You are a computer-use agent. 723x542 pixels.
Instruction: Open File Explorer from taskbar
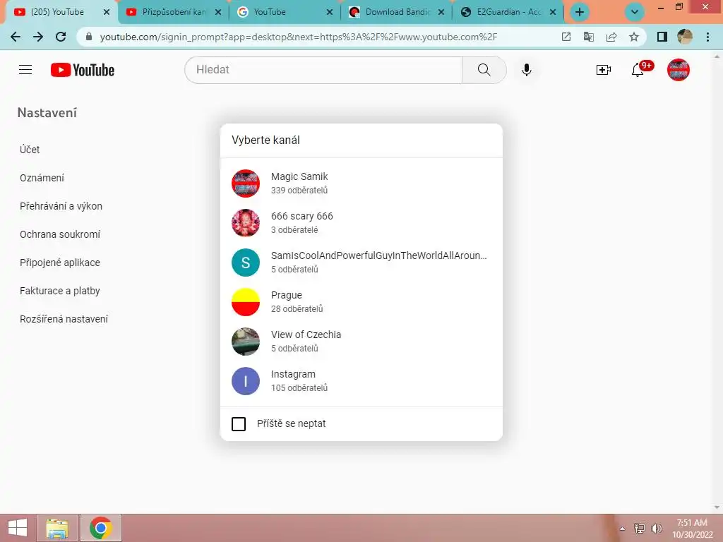(57, 528)
